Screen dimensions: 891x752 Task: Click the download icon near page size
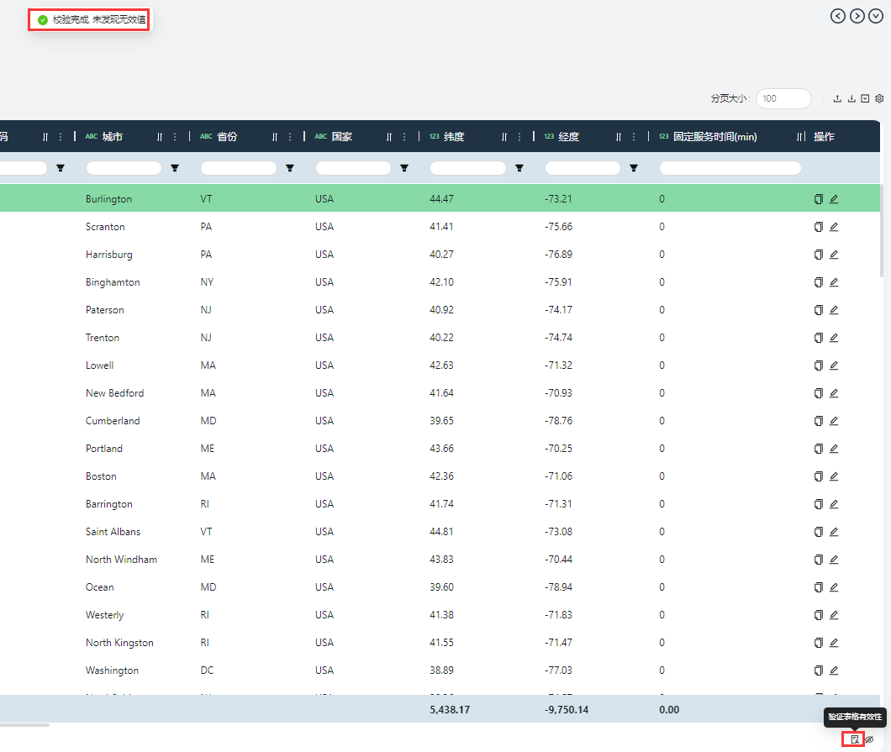click(851, 99)
